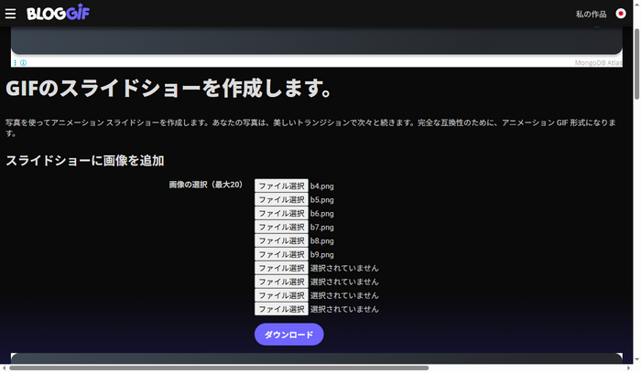Click the 画像の選択（最大20）label
The height and width of the screenshot is (372, 641).
coord(206,185)
